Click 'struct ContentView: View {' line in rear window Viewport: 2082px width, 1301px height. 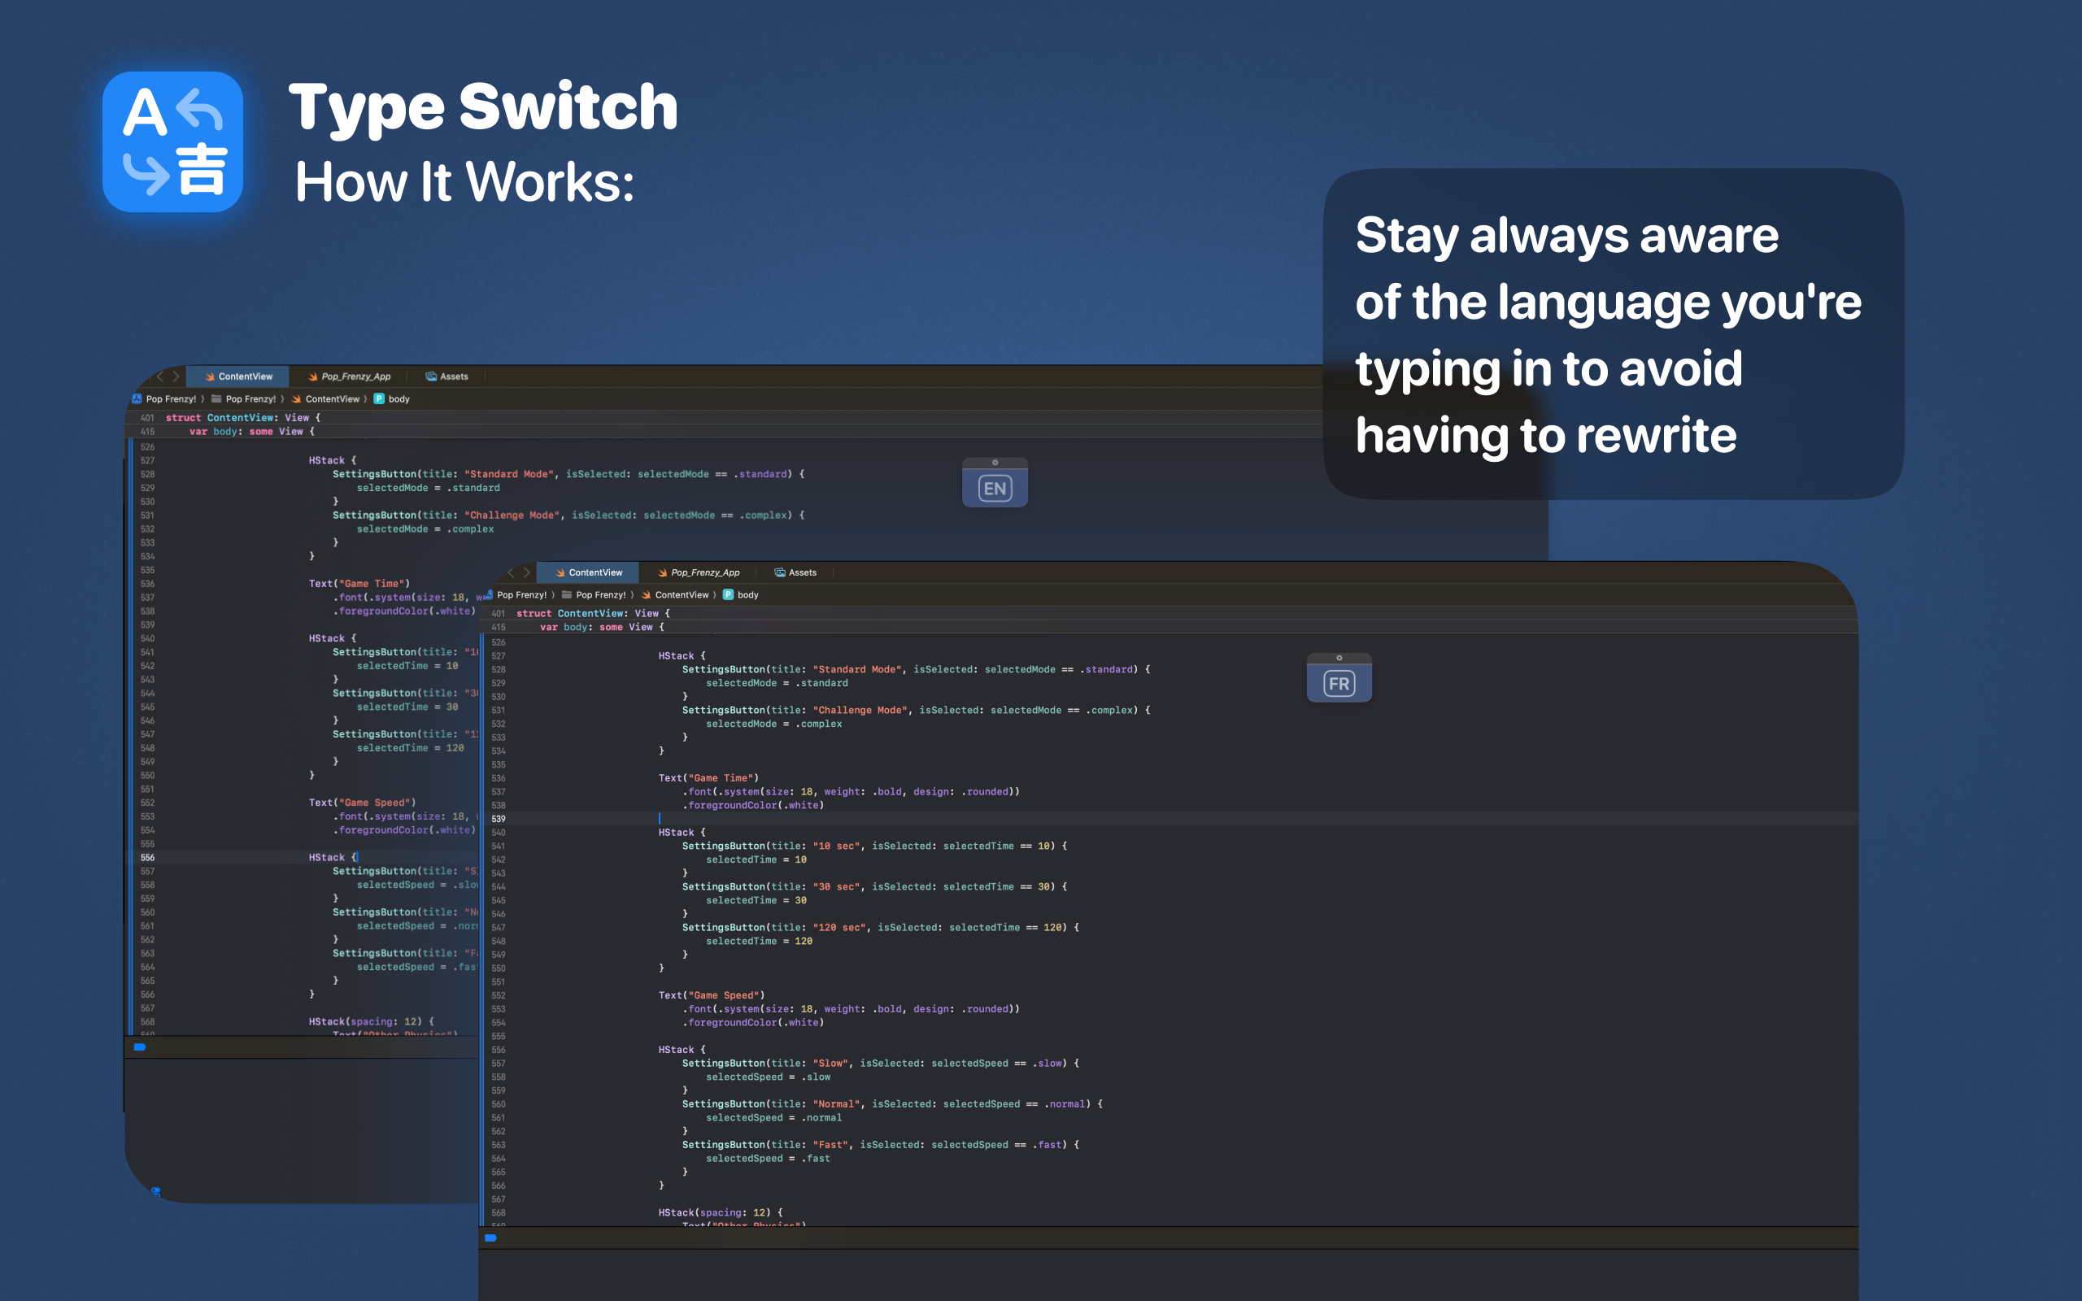[x=242, y=417]
